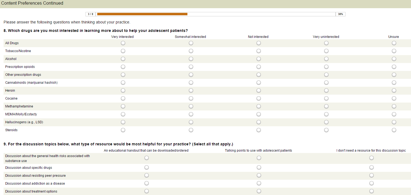Image resolution: width=411 pixels, height=195 pixels.
Task: Mark Other prescription drugs as Unsure
Action: [x=394, y=75]
